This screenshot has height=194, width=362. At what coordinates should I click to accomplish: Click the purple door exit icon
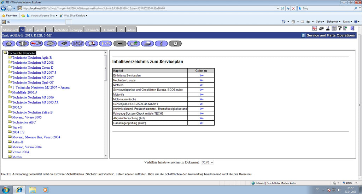pos(352,28)
